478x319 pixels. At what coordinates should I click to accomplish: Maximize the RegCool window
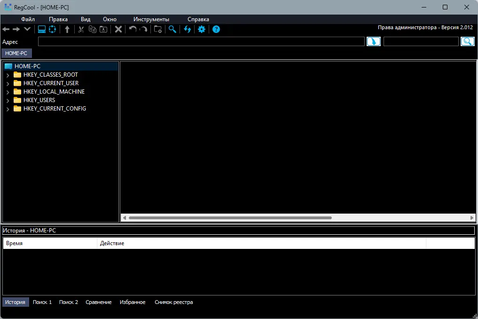pos(445,7)
